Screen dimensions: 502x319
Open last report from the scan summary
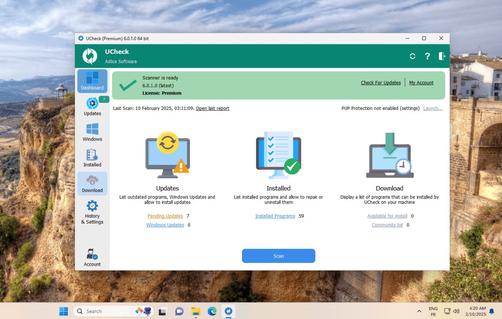click(x=212, y=108)
